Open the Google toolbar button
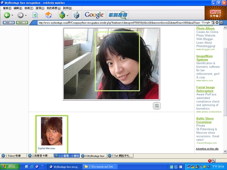227x170 pixels. (94, 15)
